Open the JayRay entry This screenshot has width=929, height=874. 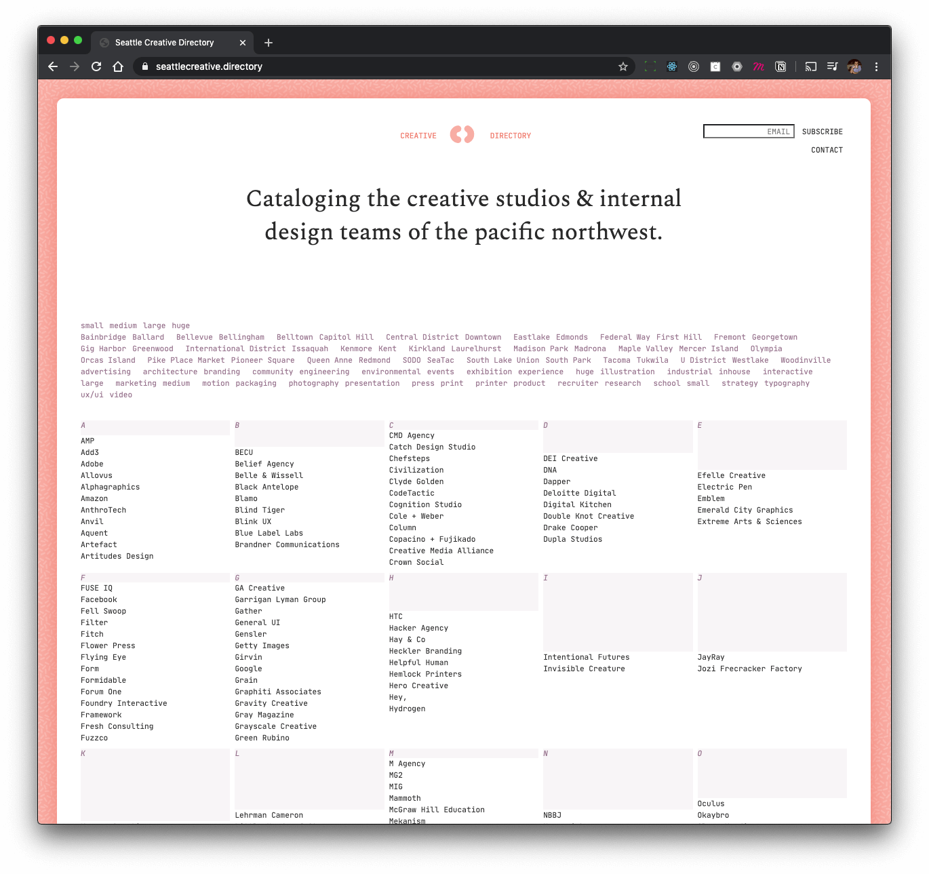click(711, 657)
